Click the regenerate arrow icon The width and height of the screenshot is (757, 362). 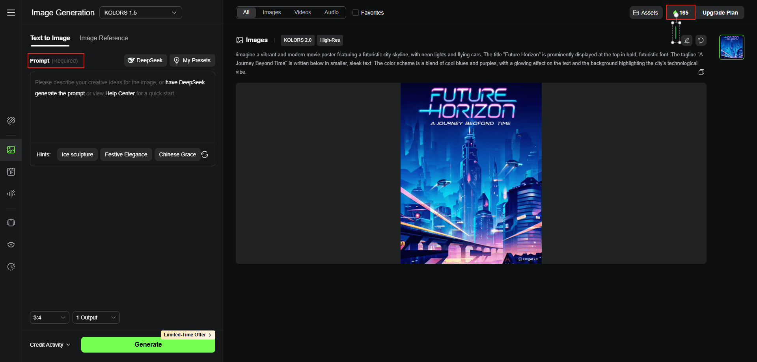click(x=701, y=40)
